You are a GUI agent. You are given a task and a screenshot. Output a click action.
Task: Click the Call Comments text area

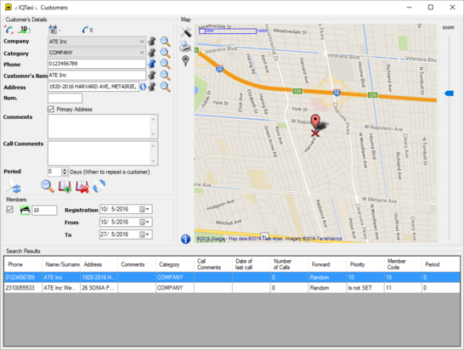point(103,153)
